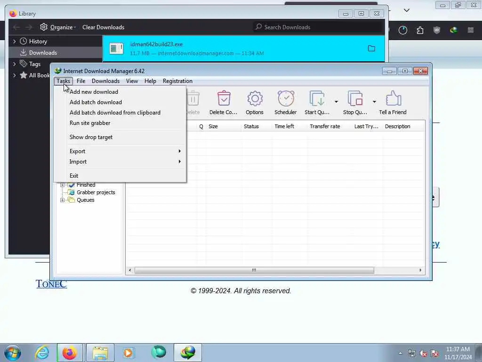
Task: Expand Tags in Library sidebar
Action: pos(14,64)
